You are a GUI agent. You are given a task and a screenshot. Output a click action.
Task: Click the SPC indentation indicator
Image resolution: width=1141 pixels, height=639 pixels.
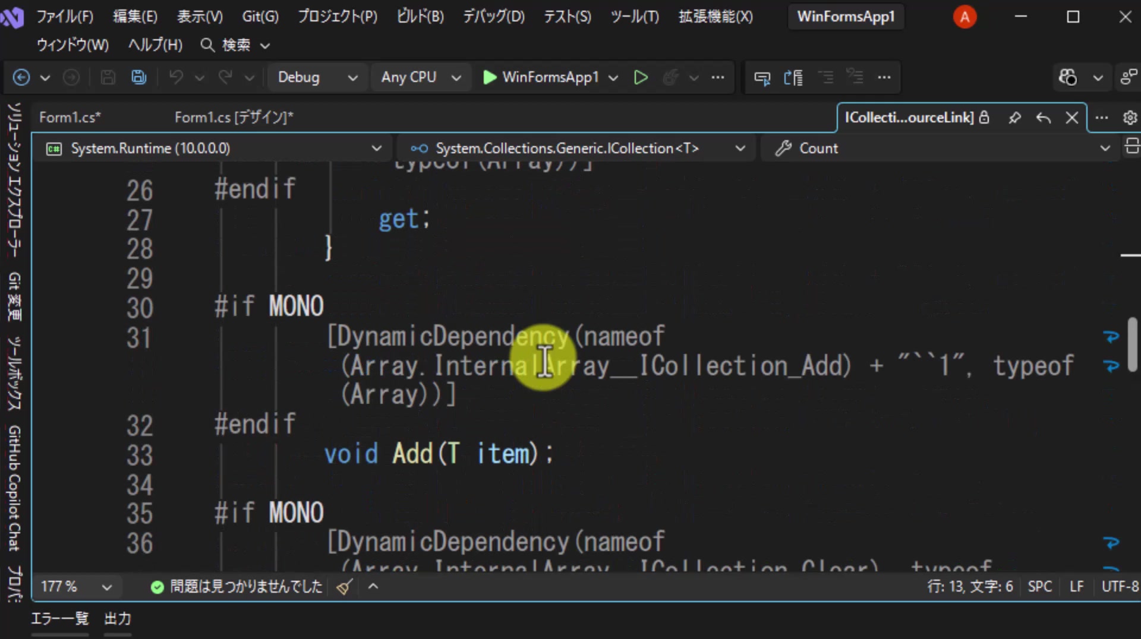pos(1040,587)
